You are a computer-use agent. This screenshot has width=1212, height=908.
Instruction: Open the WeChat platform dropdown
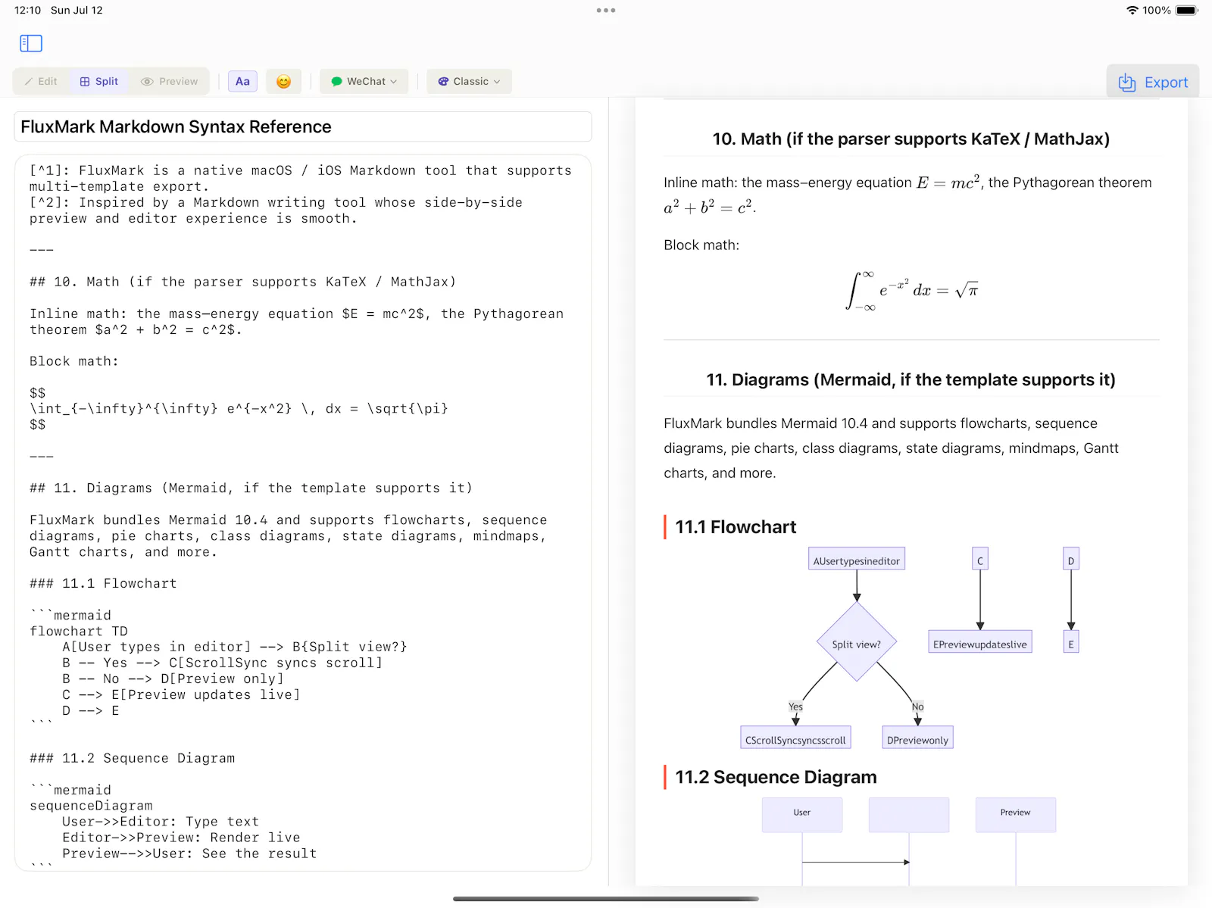point(364,81)
